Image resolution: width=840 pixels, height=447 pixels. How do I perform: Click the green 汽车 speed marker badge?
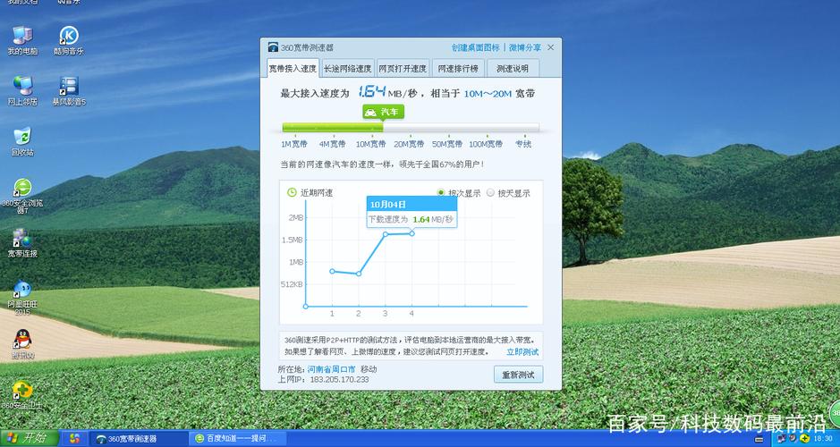[x=383, y=112]
